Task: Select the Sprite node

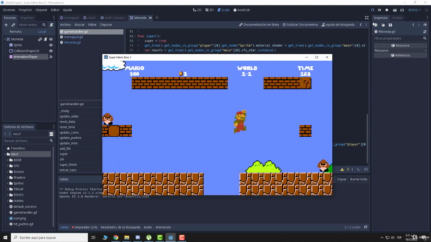Action: click(x=18, y=45)
